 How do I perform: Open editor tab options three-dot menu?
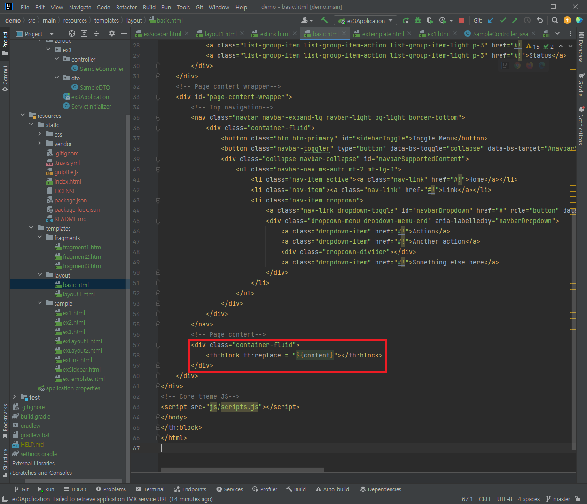571,33
